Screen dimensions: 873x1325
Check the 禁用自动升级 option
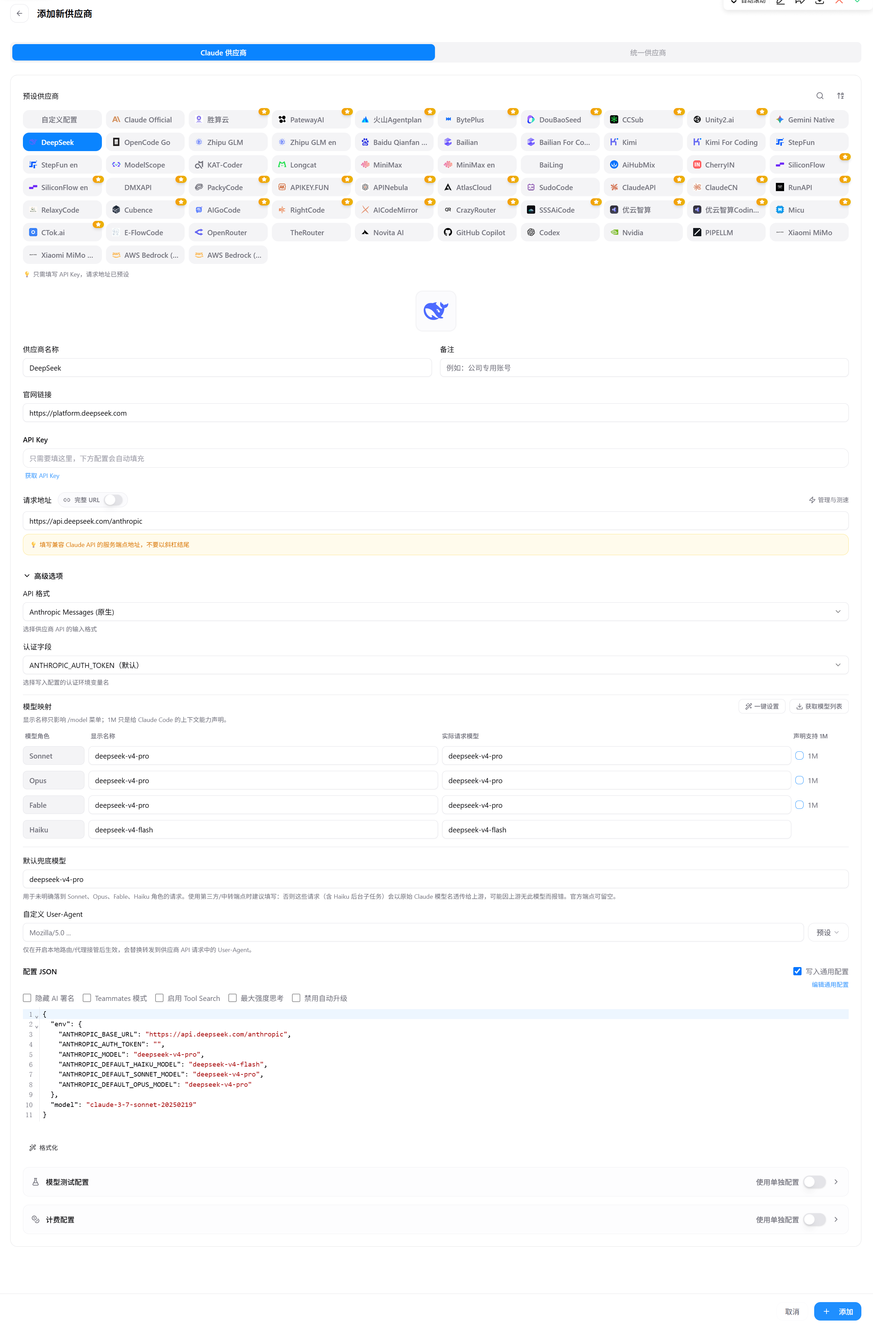tap(296, 998)
